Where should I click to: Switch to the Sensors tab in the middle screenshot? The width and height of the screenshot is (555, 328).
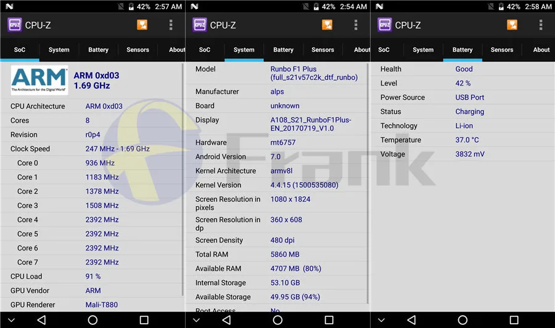pos(323,50)
